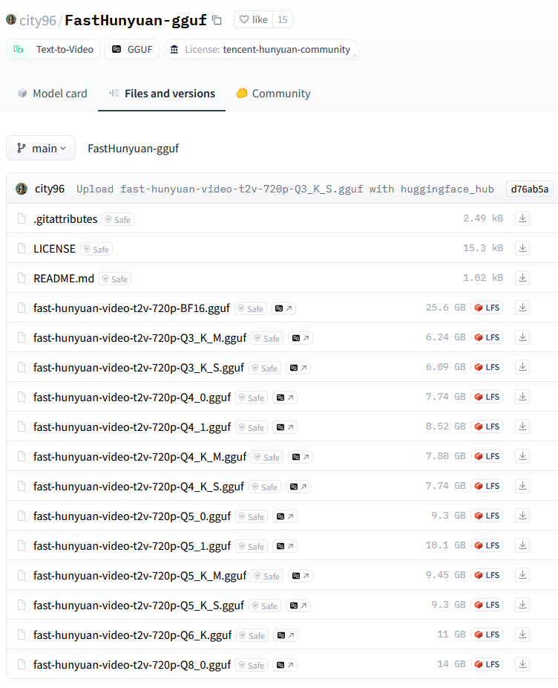
Task: Click the like count 15
Action: [283, 20]
